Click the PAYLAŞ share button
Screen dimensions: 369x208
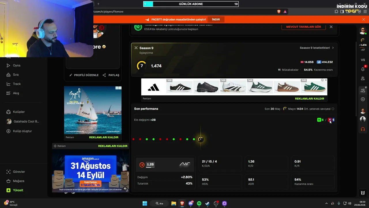111,75
